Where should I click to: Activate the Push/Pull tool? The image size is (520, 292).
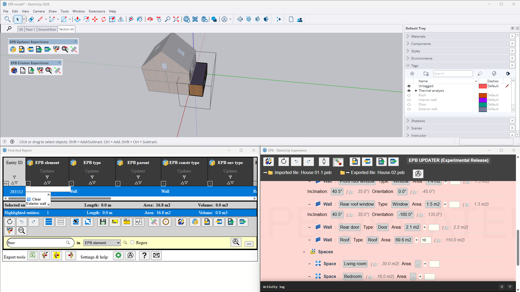click(77, 19)
